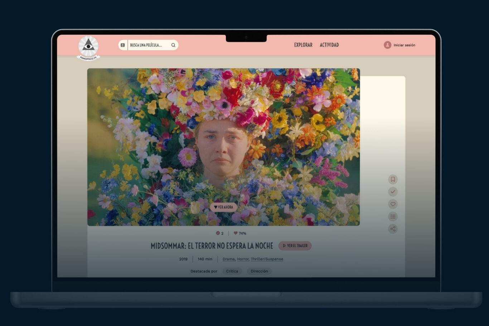Click the heart like icon in sidebar

pyautogui.click(x=393, y=204)
